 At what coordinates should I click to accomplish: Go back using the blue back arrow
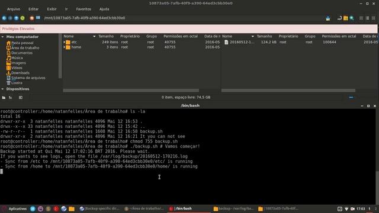point(4,18)
